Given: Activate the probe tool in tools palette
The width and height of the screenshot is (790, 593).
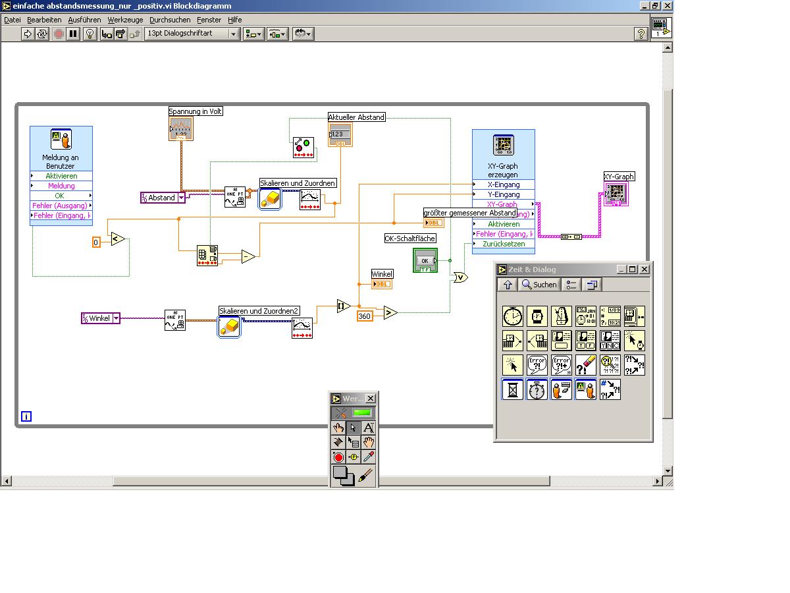Looking at the screenshot, I should click(x=354, y=457).
